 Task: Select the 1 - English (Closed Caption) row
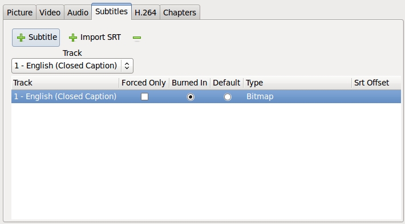(206, 96)
